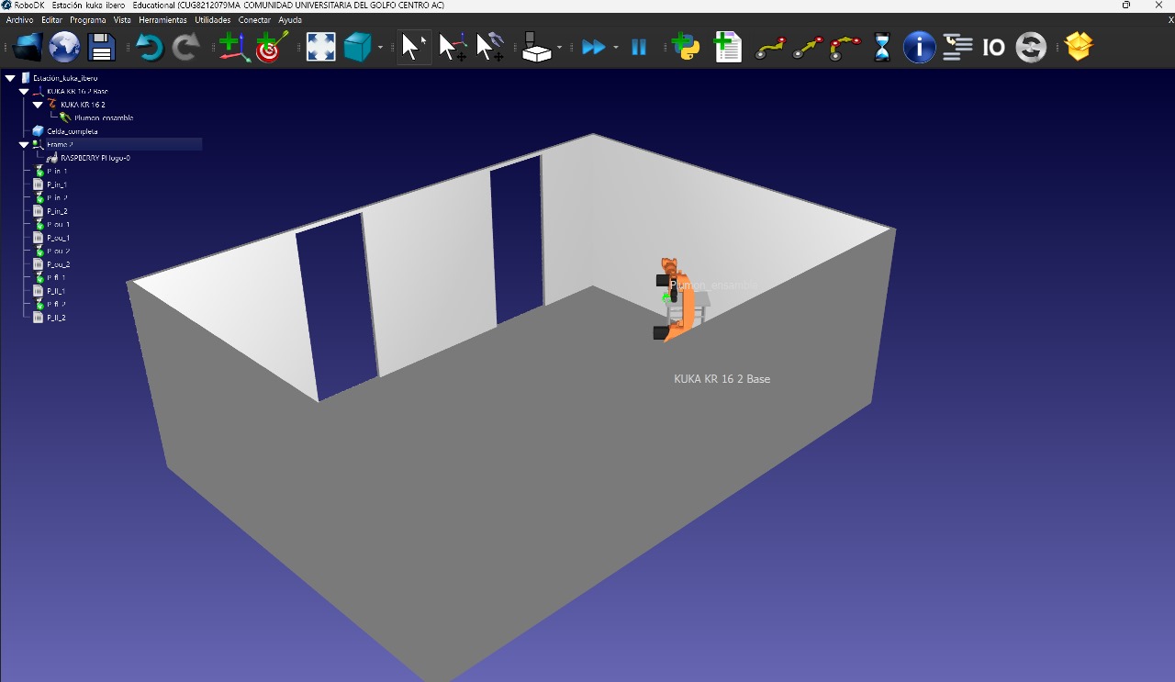Open the isometric view cube dropdown arrow
Viewport: 1175px width, 682px height.
[x=380, y=48]
